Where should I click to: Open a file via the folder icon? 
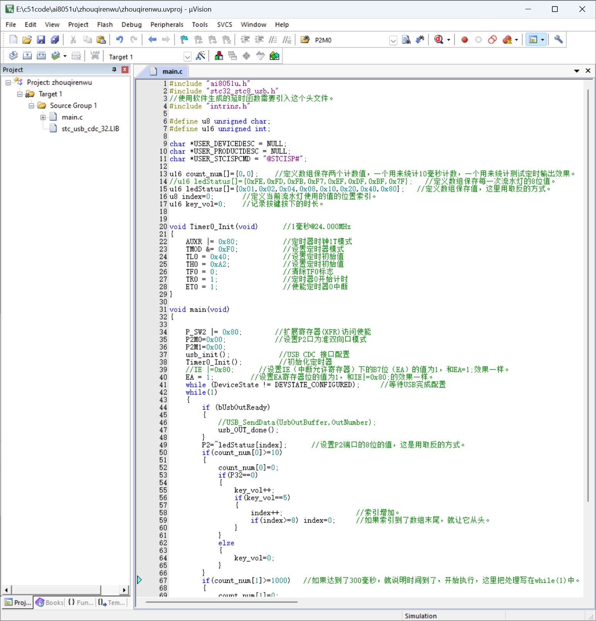27,40
